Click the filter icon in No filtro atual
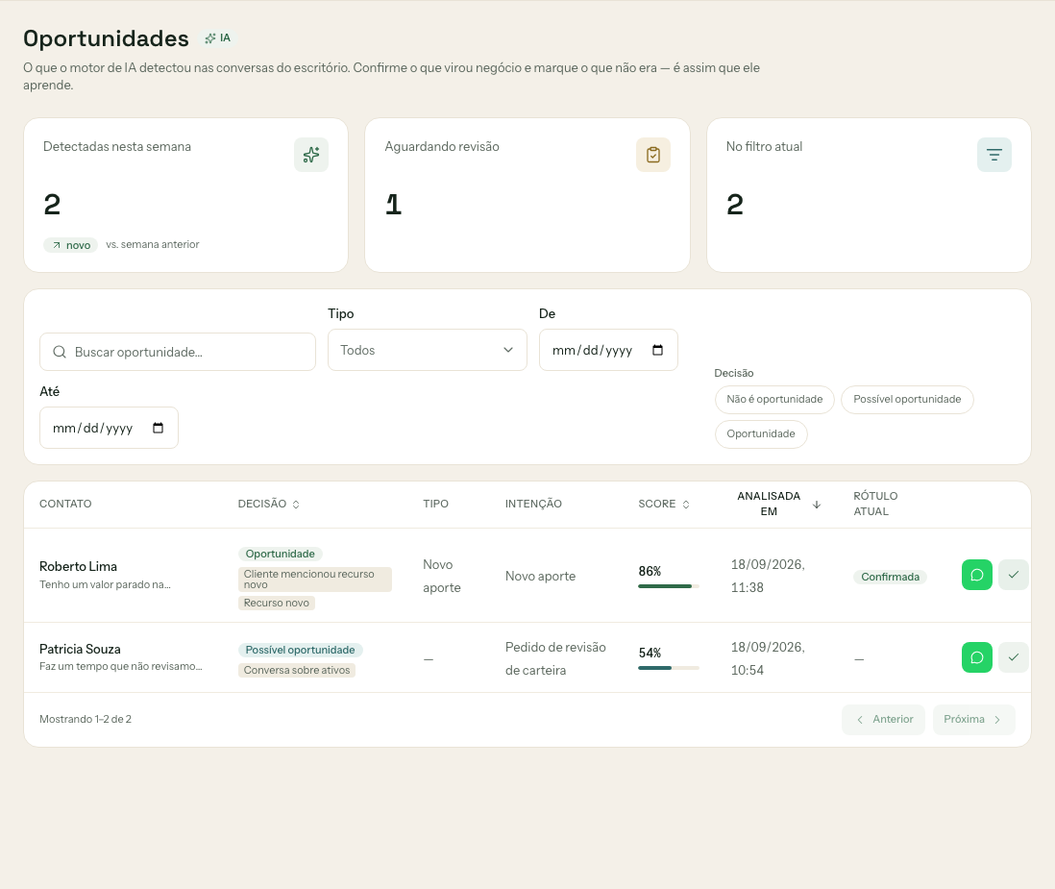This screenshot has height=889, width=1055. pos(994,155)
